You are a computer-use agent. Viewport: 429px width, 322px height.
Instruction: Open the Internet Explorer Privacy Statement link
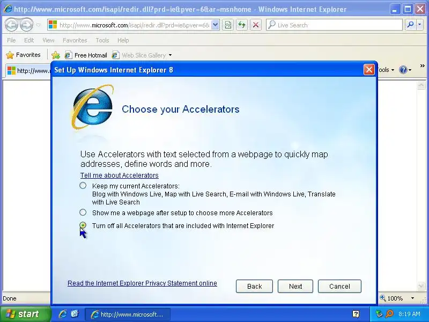142,283
